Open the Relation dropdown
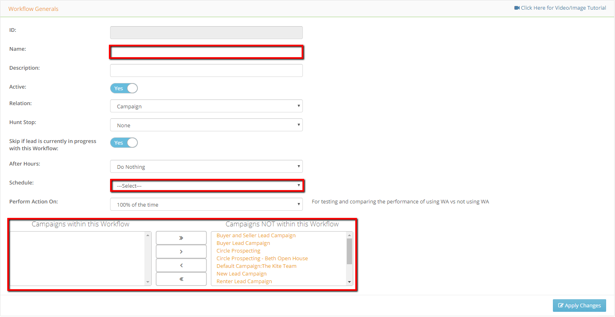The image size is (615, 317). pos(206,106)
